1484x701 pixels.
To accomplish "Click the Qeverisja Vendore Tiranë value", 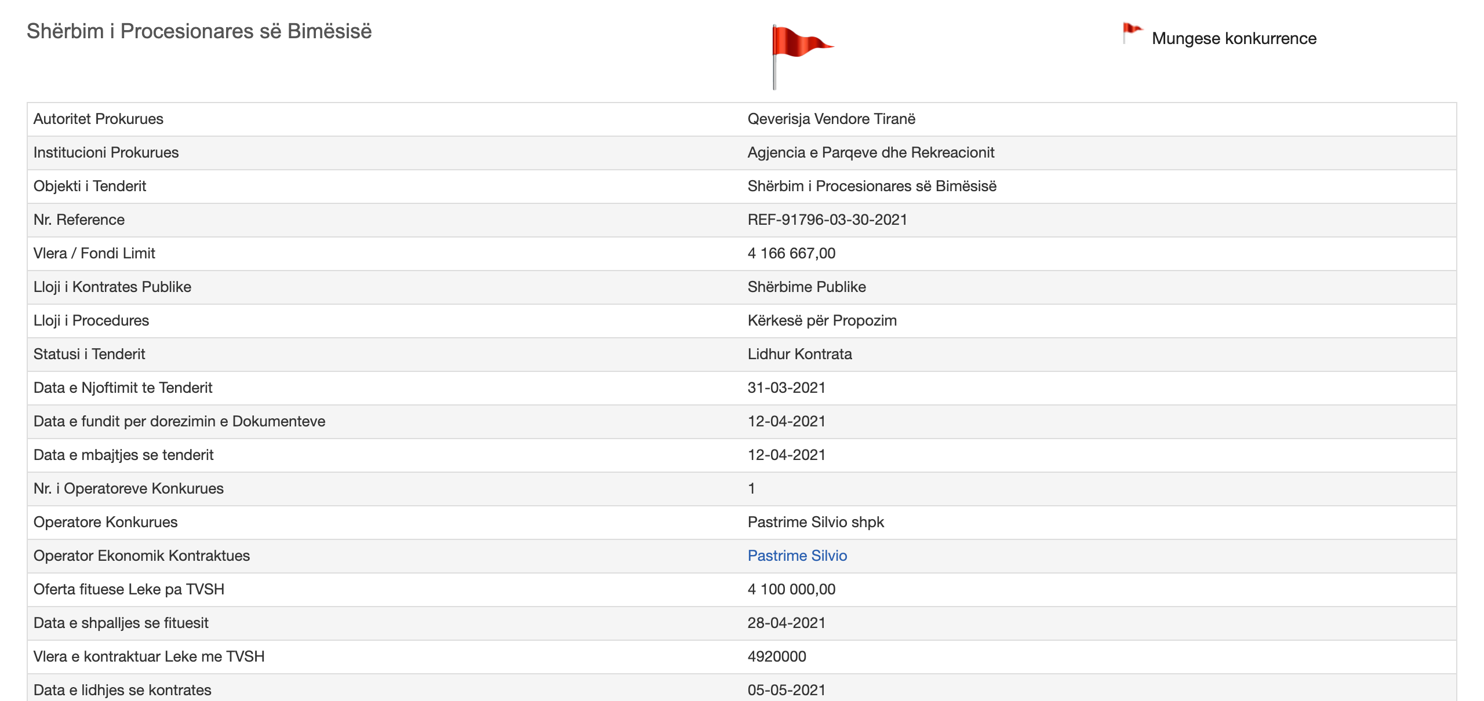I will click(831, 119).
